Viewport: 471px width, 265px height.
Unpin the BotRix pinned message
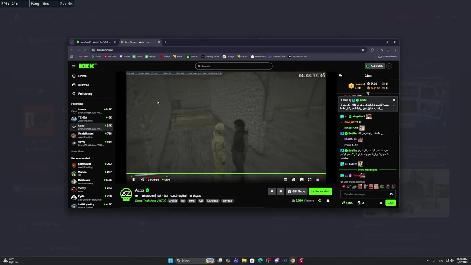394,100
